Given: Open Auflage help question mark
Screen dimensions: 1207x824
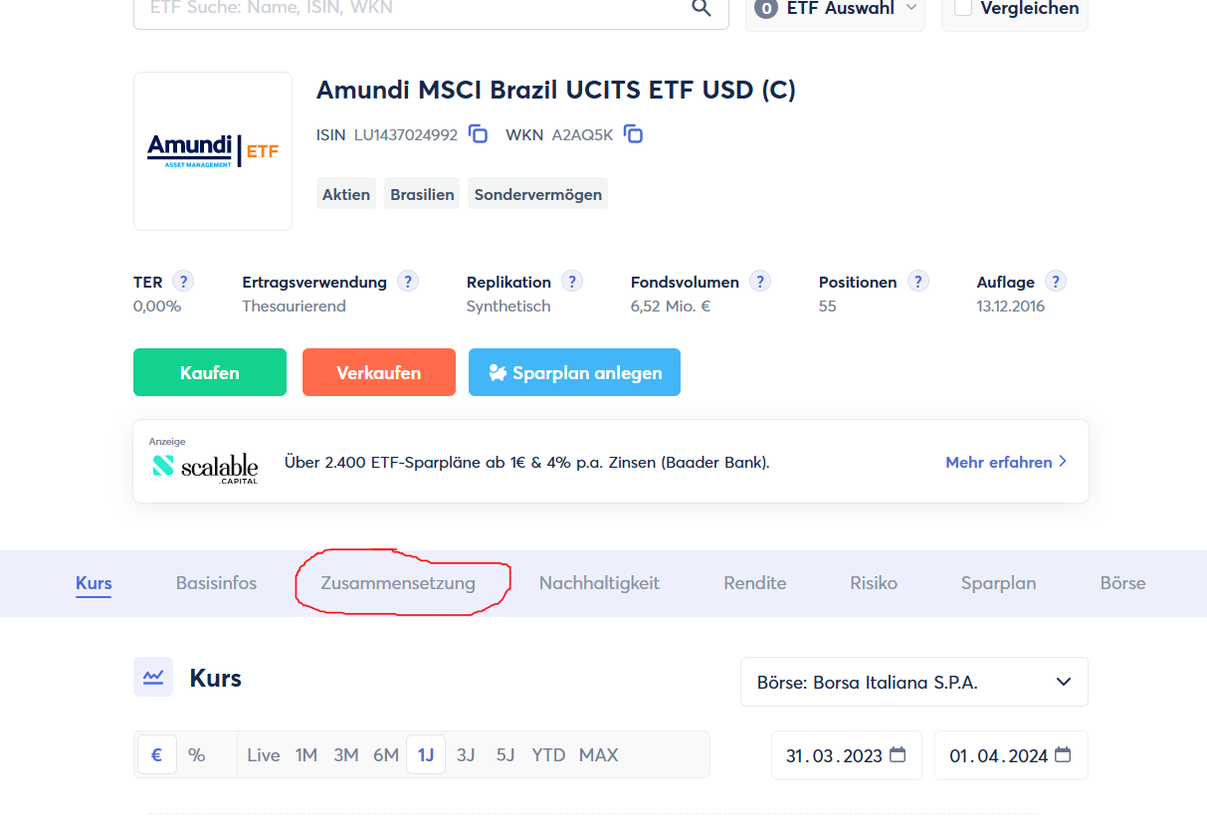Looking at the screenshot, I should click(x=1056, y=282).
